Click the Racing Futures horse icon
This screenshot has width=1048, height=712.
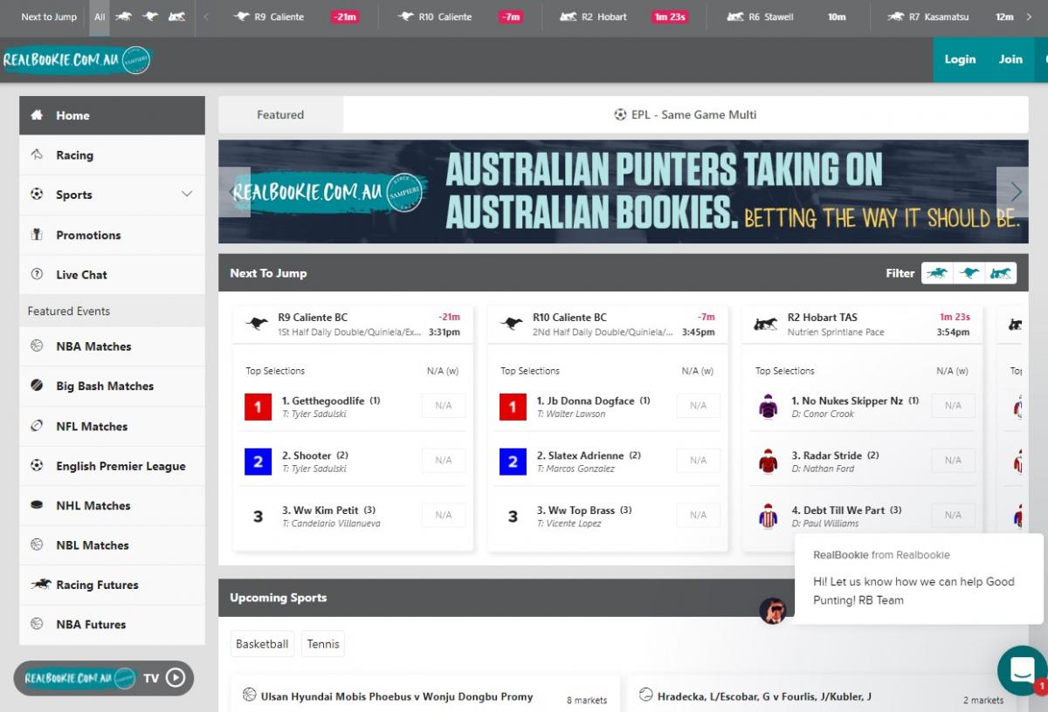click(x=40, y=585)
